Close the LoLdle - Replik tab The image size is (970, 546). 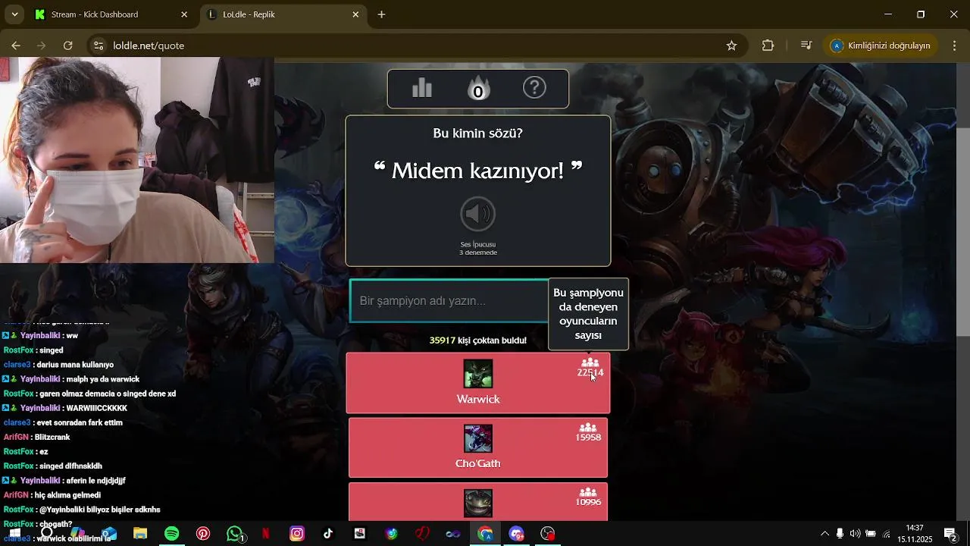355,14
